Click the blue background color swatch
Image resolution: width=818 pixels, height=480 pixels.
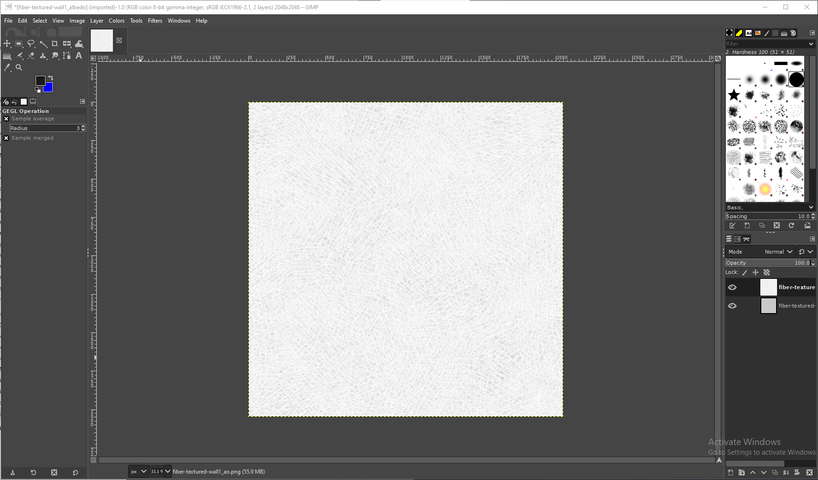49,88
